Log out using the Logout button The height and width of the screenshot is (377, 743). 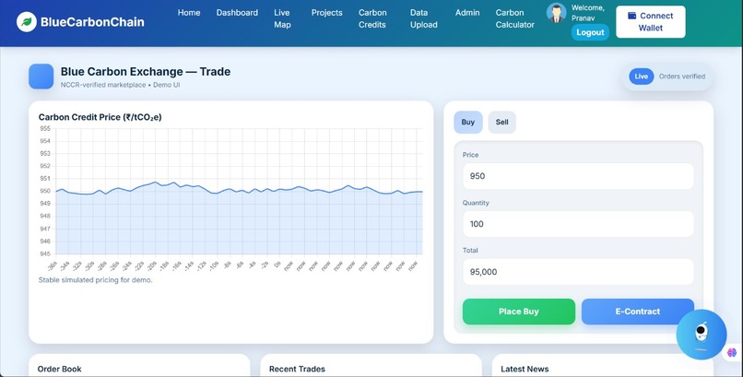(x=590, y=32)
